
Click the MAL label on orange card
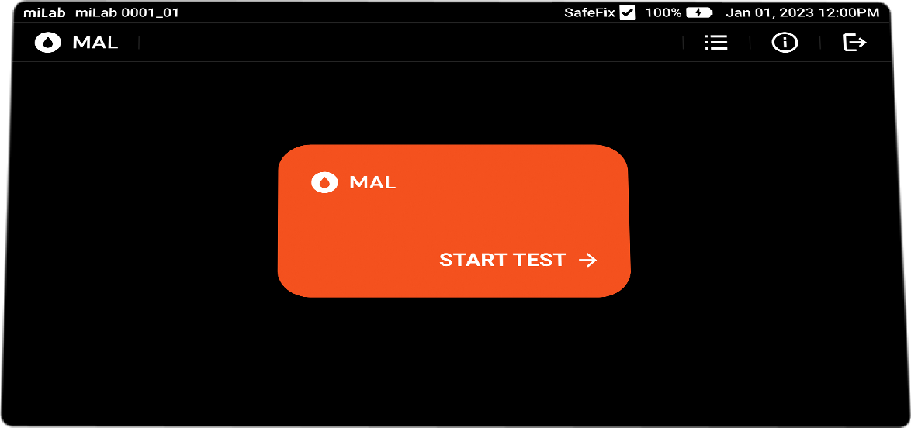[372, 182]
